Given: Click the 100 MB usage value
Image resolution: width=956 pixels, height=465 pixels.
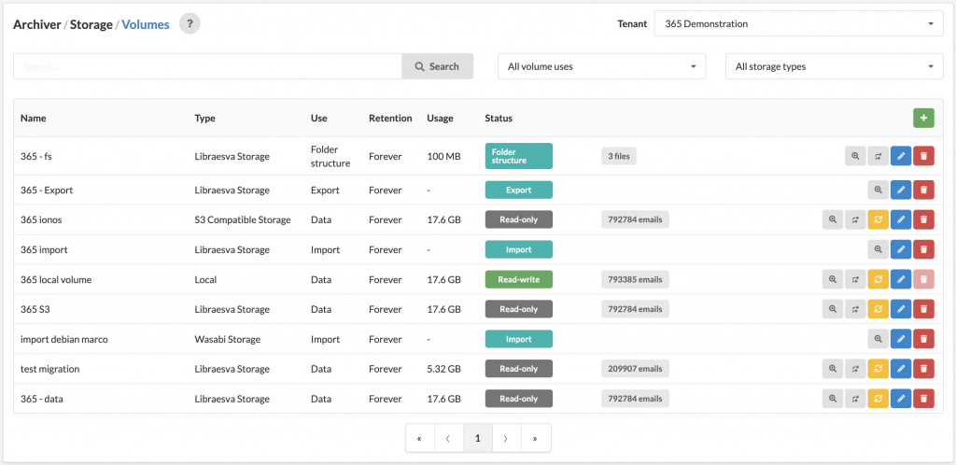Looking at the screenshot, I should tap(443, 156).
